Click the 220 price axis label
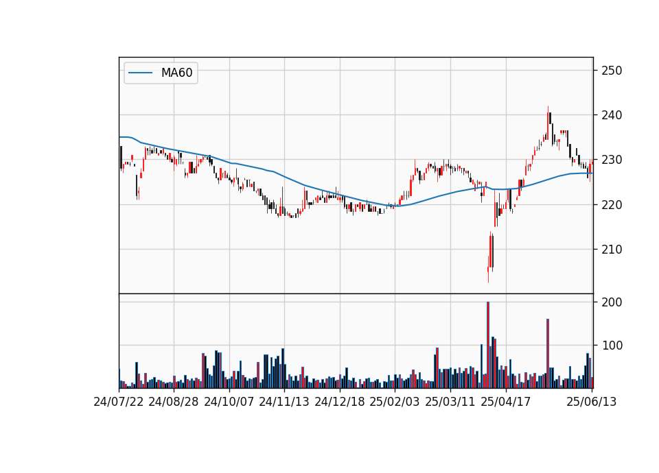Viewport: 659px width, 473px height. point(612,205)
